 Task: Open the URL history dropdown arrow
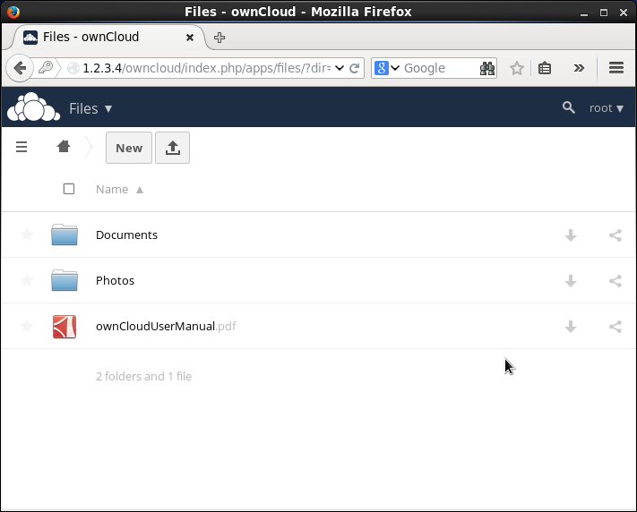click(340, 68)
